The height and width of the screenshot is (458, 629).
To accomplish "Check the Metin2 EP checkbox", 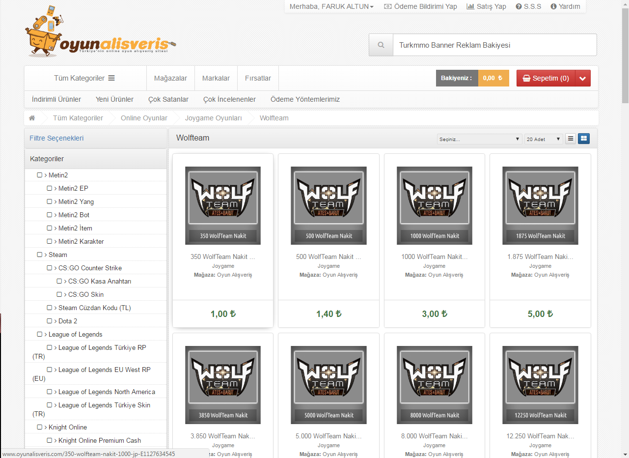I will coord(50,188).
